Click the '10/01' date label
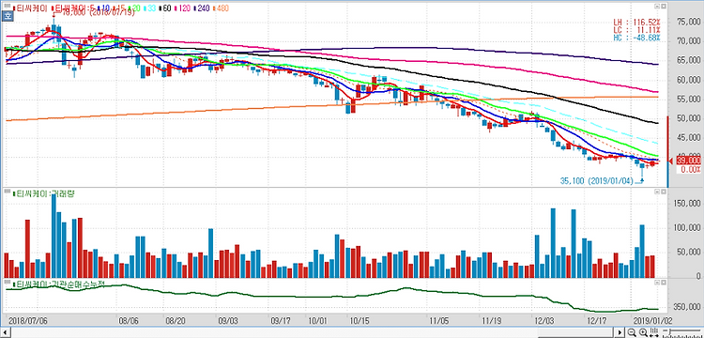 318,321
